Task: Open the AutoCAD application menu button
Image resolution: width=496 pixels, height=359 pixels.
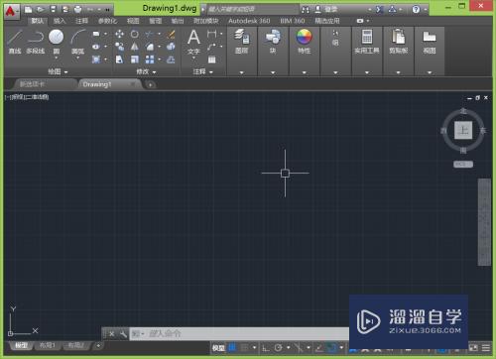Action: pos(11,11)
